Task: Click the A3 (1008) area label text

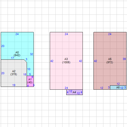Action: (66, 61)
